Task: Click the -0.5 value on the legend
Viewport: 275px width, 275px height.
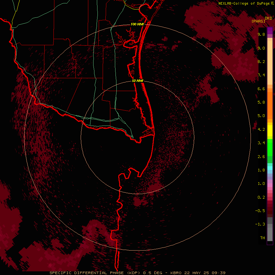Action: [x=260, y=211]
